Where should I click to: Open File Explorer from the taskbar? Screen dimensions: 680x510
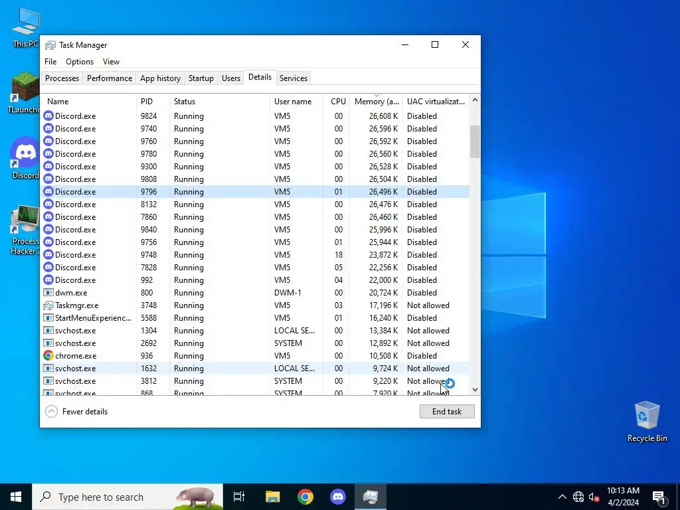[272, 497]
